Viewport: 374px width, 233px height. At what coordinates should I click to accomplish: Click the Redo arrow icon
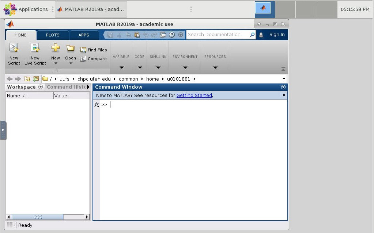point(154,35)
